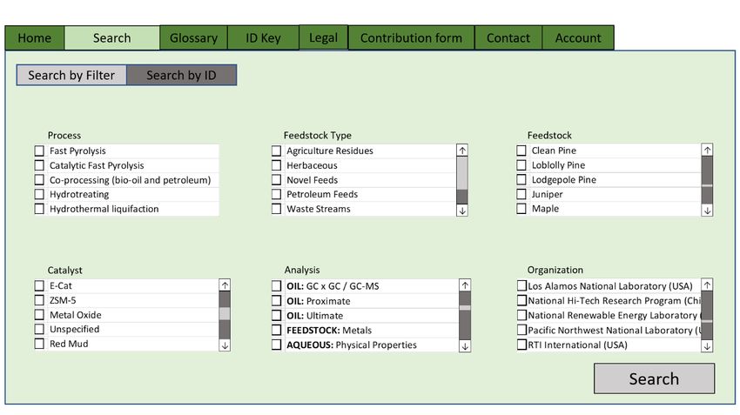Click the Organization list down arrow

click(x=707, y=346)
